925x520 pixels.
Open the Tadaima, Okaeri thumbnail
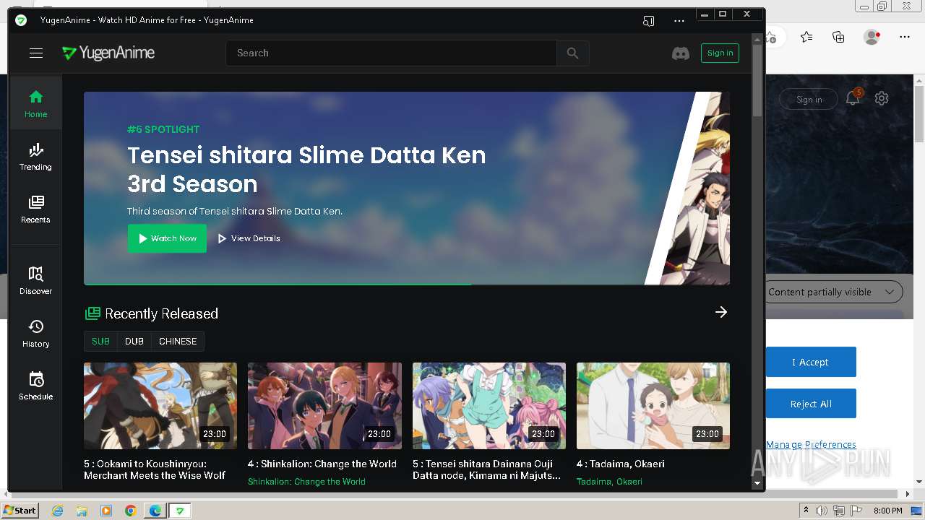(x=653, y=406)
